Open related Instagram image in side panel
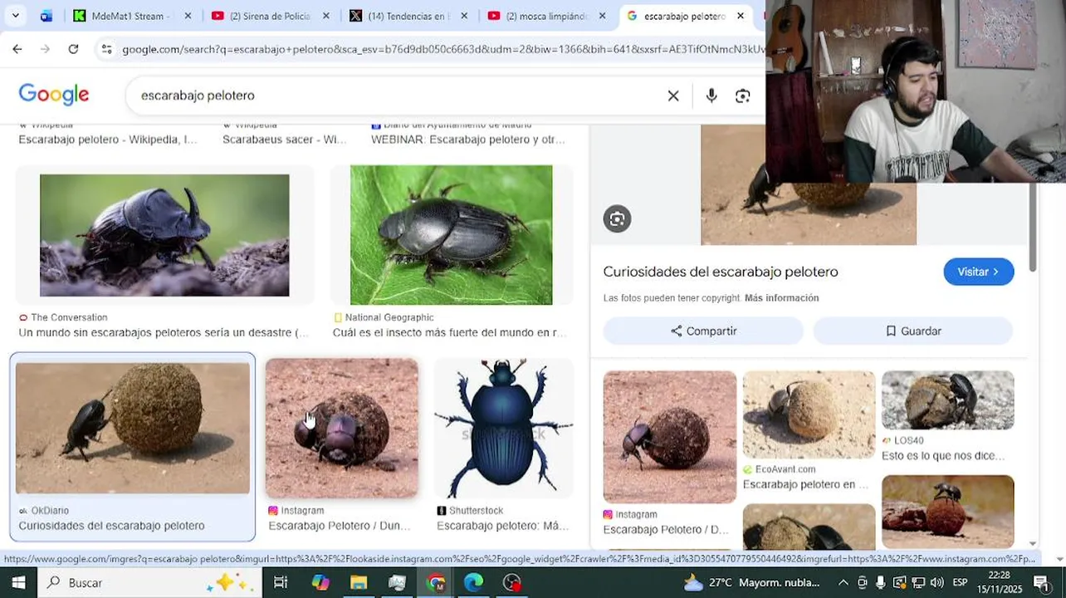 (x=669, y=437)
